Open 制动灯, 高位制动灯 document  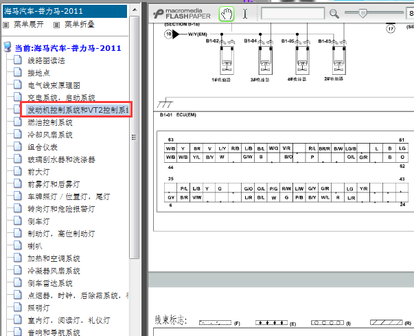tap(61, 234)
